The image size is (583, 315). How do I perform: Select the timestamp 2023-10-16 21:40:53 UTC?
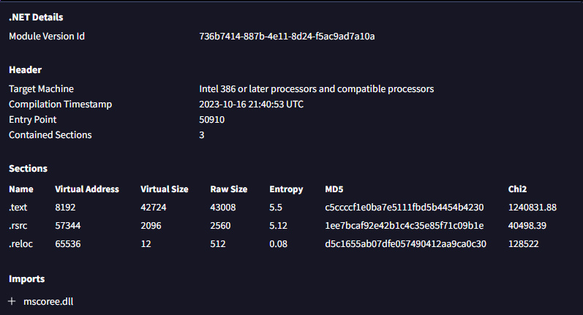252,104
